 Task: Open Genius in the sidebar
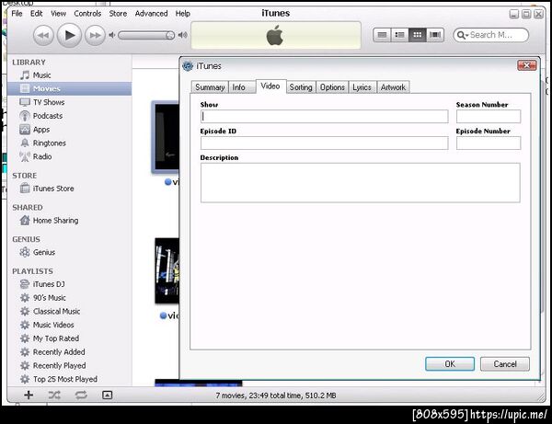pos(69,252)
